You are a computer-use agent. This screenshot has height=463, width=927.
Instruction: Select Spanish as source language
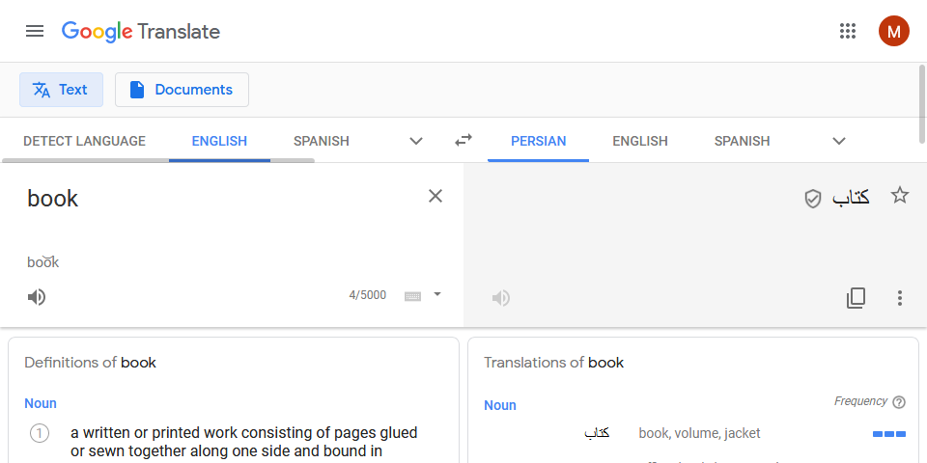[321, 141]
